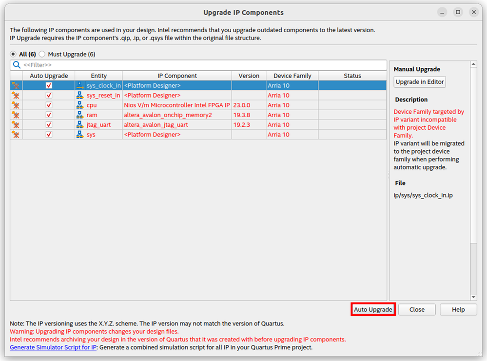487x361 pixels.
Task: Click the Auto Upgrade button
Action: coord(373,309)
